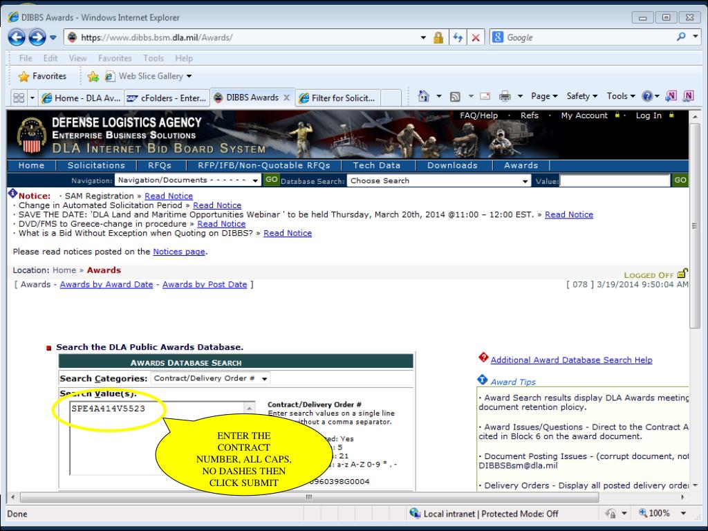Open the My Account link
Viewport: 708px width, 531px height.
[x=584, y=115]
